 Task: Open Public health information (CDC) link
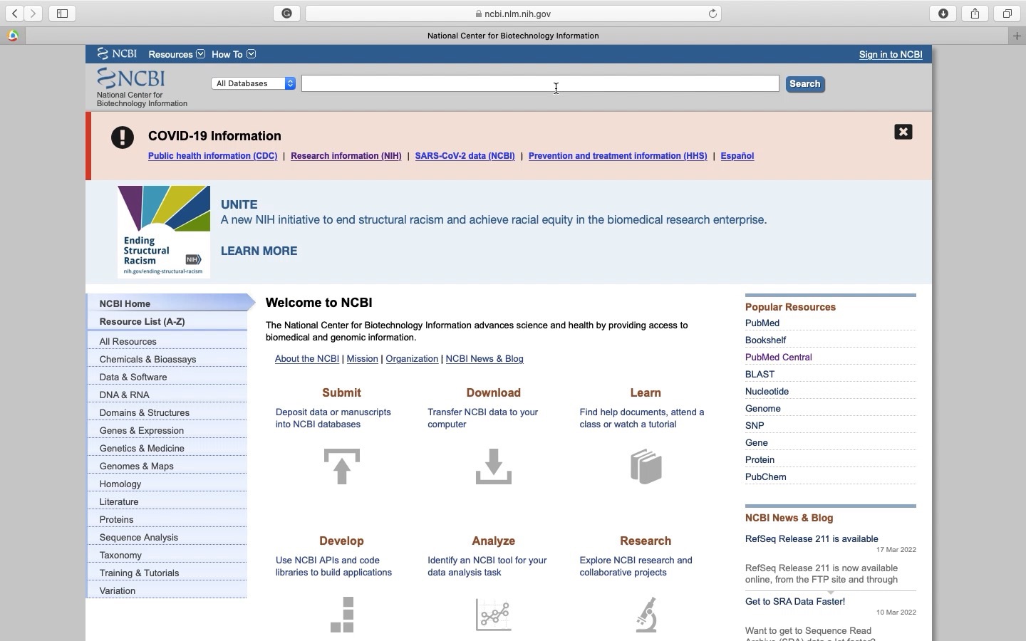(212, 156)
